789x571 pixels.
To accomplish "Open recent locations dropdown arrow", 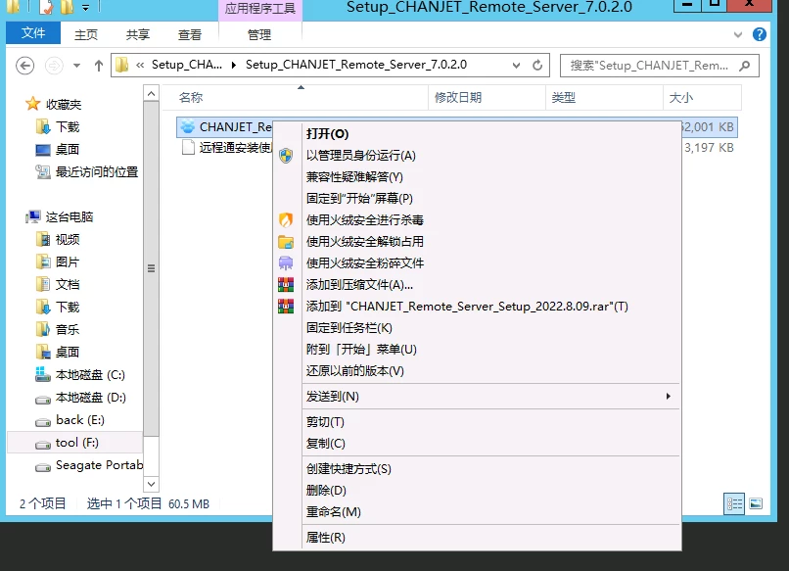I will [76, 66].
